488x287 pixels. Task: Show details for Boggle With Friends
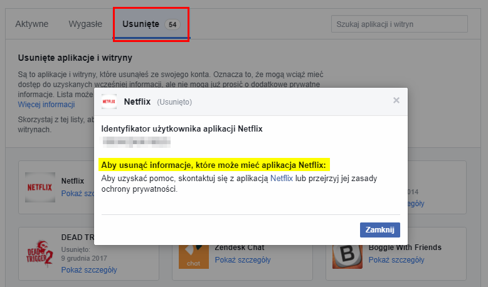click(396, 260)
